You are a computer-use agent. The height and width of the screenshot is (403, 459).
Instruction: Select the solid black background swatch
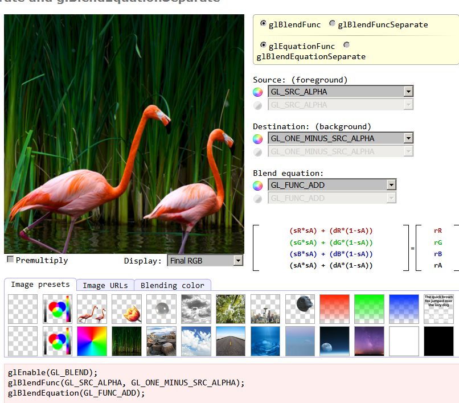pyautogui.click(x=438, y=342)
